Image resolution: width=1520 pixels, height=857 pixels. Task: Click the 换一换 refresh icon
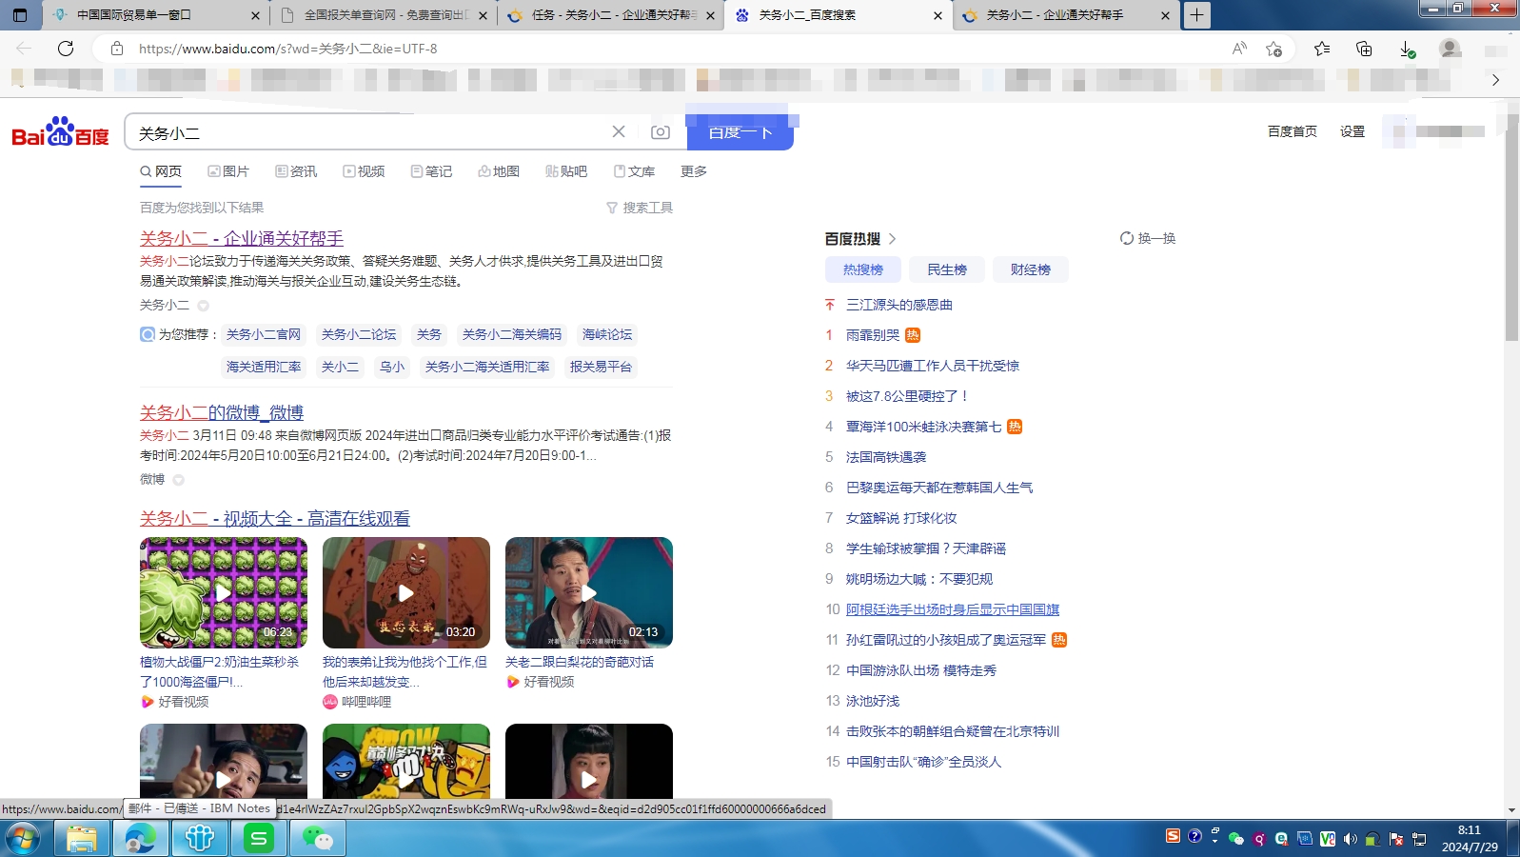[1127, 238]
